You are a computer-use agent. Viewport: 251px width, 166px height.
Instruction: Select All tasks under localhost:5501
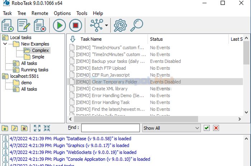pos(29,89)
